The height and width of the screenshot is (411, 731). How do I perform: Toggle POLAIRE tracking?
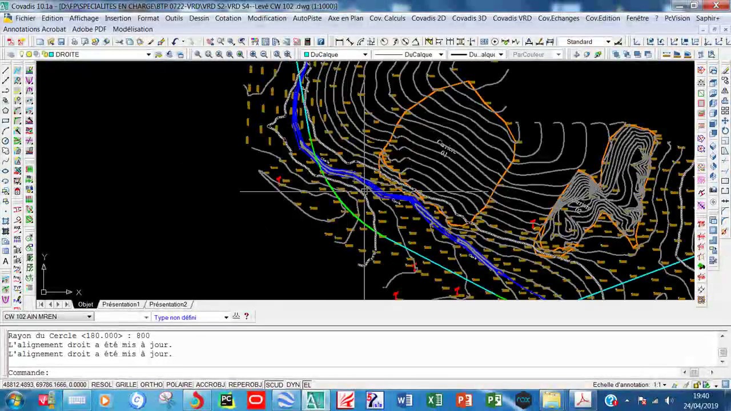coord(179,385)
